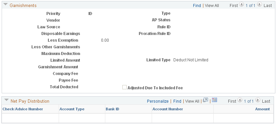Image resolution: width=276 pixels, height=124 pixels.
Task: Click View All in Garnishments header
Action: tap(212, 5)
